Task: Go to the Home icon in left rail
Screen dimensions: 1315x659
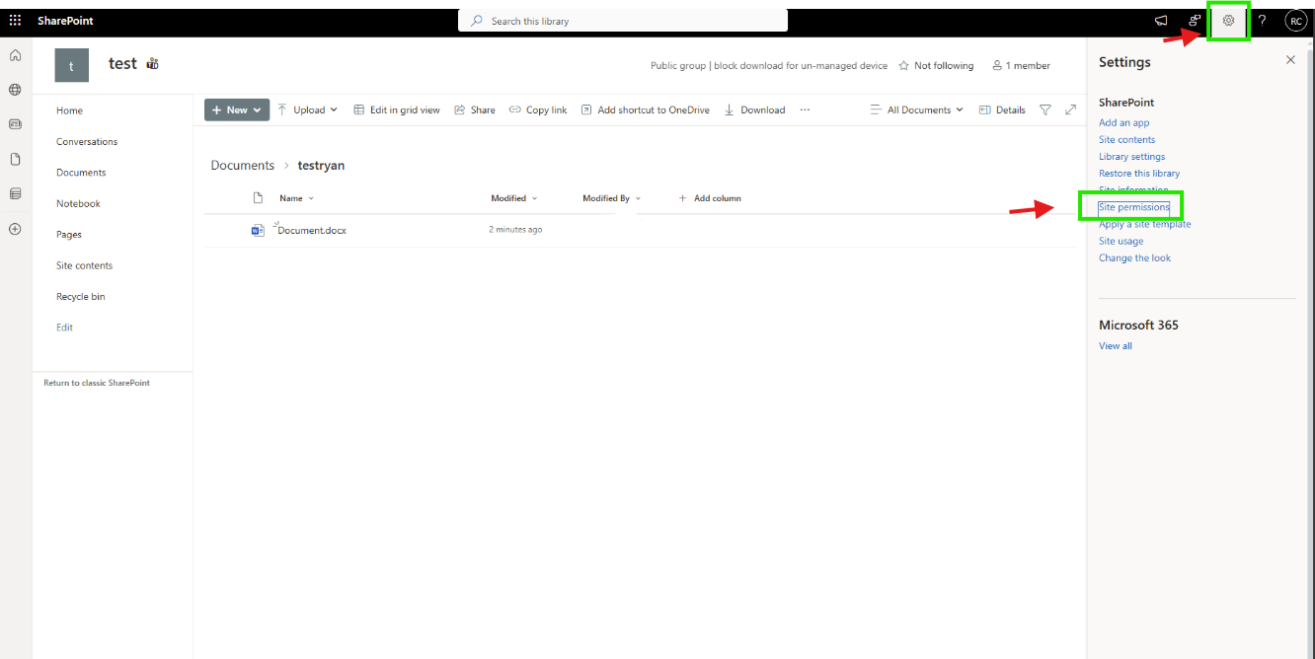Action: [15, 55]
